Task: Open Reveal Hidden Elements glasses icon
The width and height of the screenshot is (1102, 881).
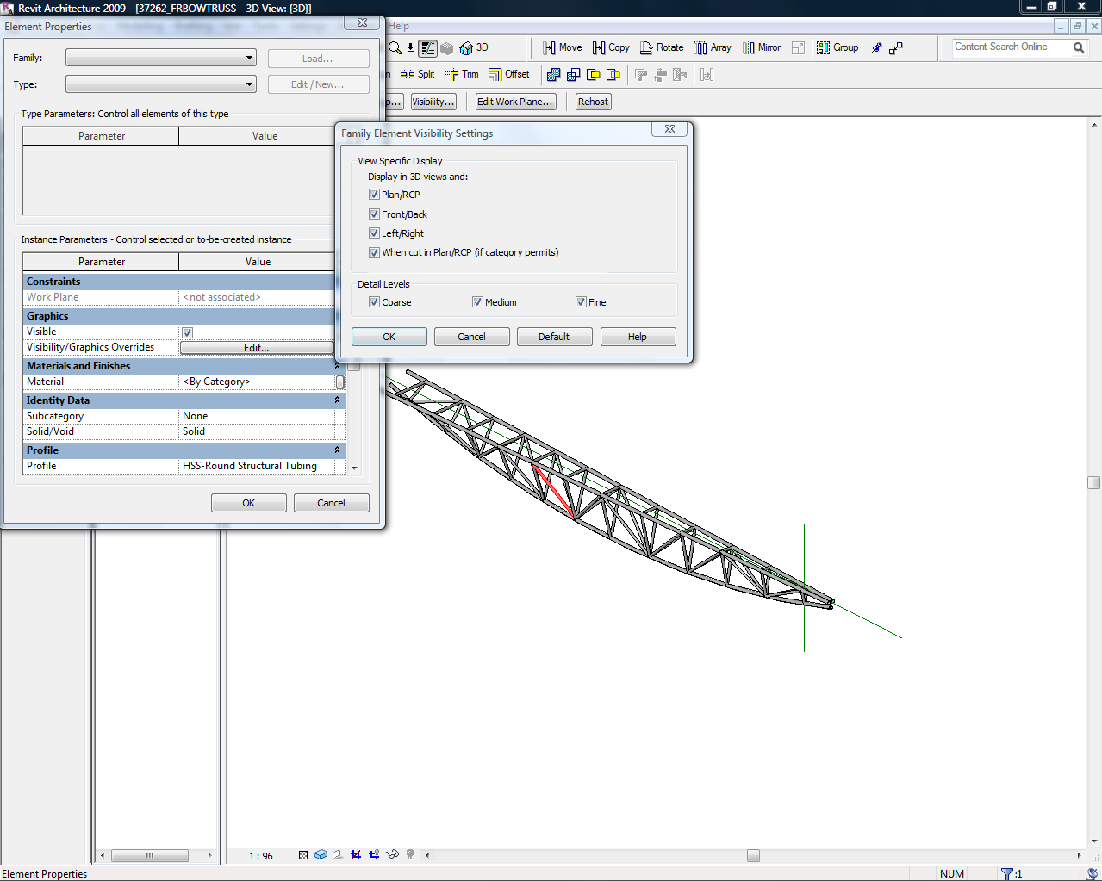Action: pos(392,854)
